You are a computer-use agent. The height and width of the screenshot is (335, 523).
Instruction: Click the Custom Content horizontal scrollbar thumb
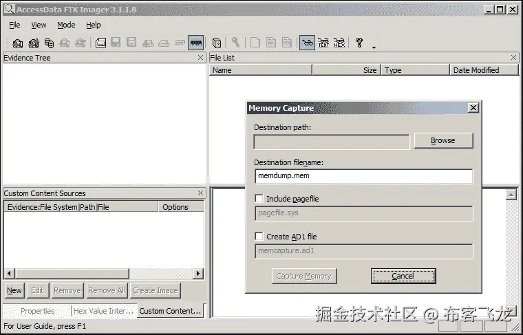72,274
